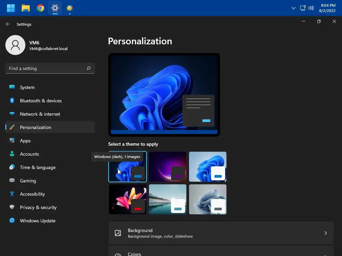Open the Colors settings row
342x256 pixels.
(x=221, y=251)
